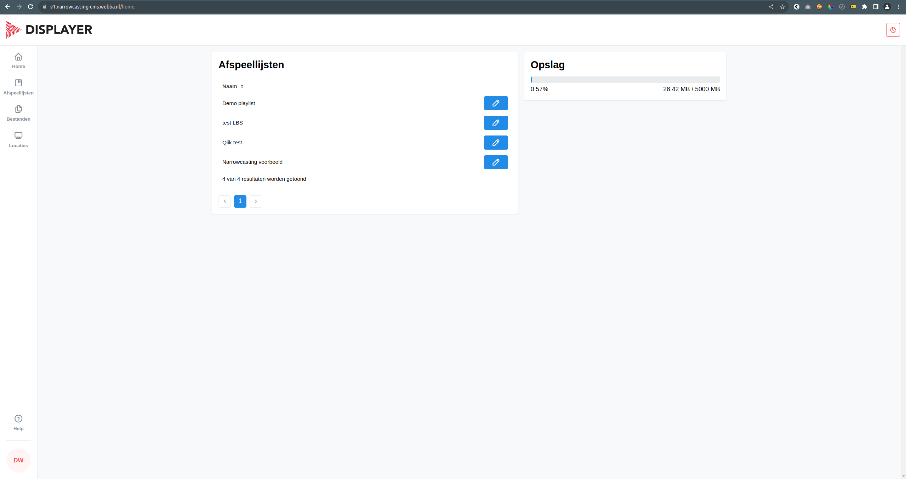Collapse to the previous page chevron
906x479 pixels.
pos(224,201)
